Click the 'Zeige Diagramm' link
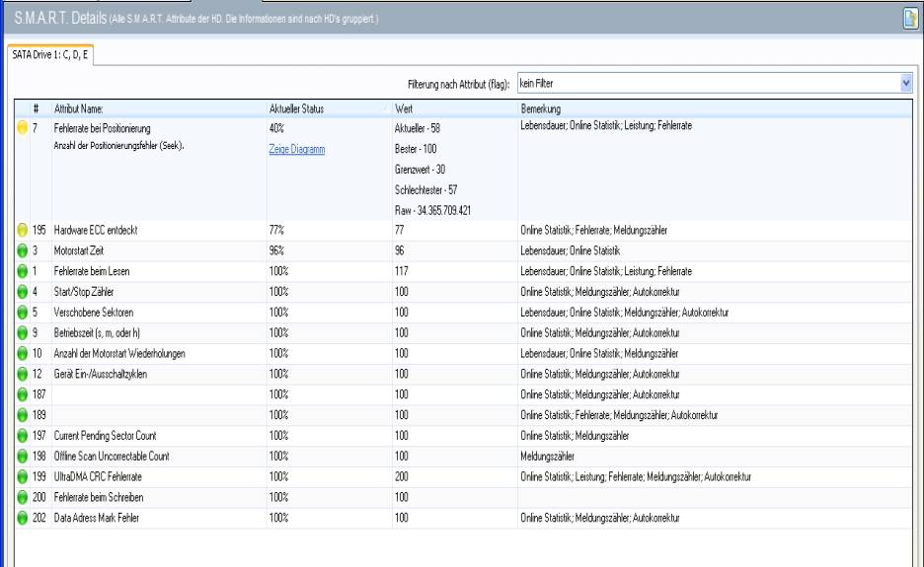The image size is (924, 567). coord(297,149)
